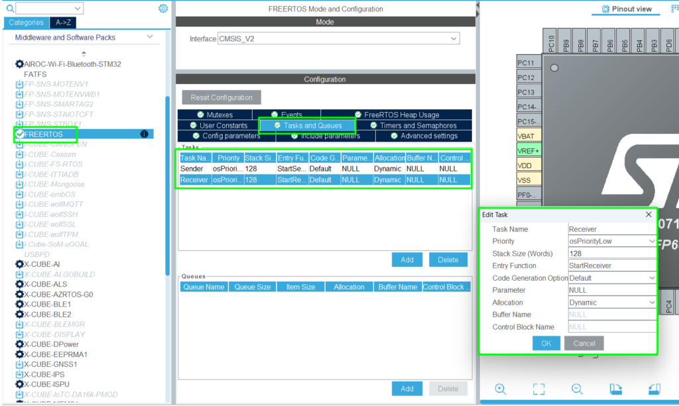Click the Reset Configuration button
The height and width of the screenshot is (406, 679).
pos(221,97)
